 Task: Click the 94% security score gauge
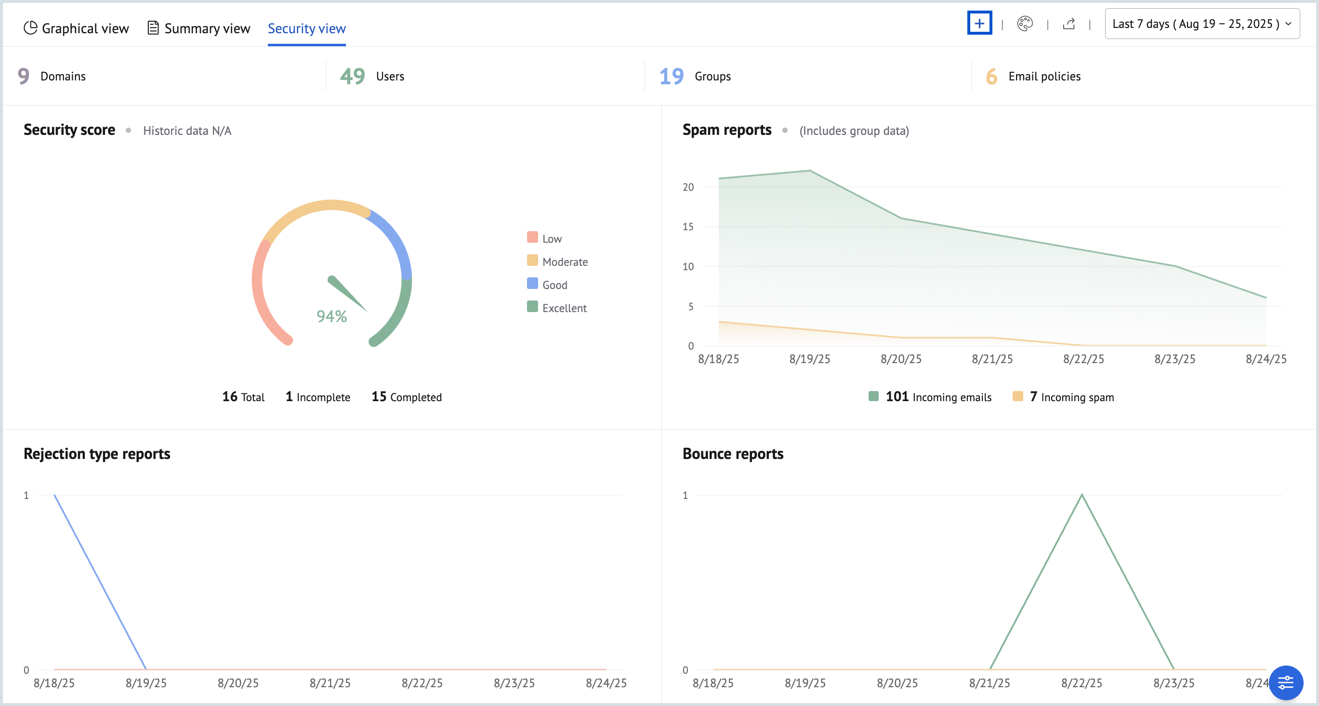click(332, 316)
